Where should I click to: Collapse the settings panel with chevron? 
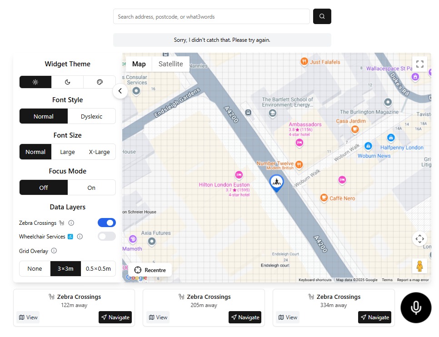[120, 91]
